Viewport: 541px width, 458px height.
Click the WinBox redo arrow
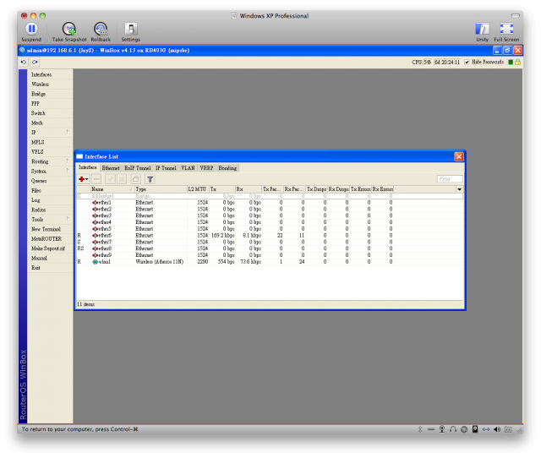point(35,62)
